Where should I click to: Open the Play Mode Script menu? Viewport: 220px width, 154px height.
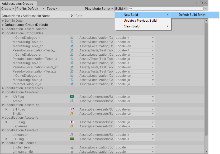[99, 8]
